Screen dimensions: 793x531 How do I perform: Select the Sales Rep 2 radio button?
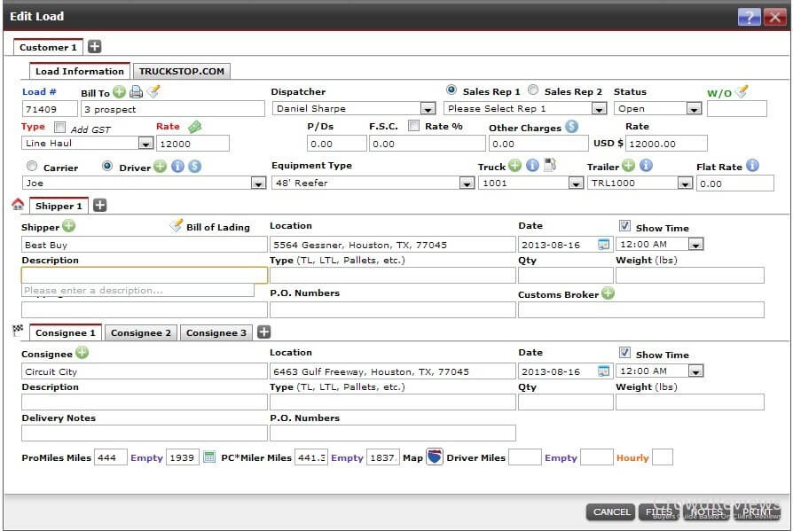tap(533, 90)
